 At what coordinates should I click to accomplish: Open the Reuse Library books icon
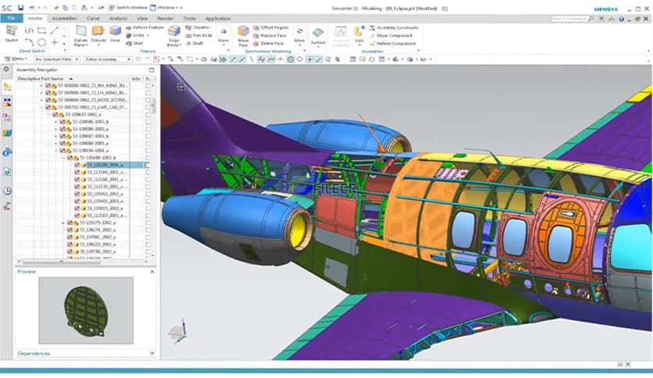click(7, 134)
